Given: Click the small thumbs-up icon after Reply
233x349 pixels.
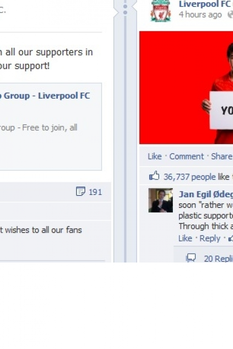Looking at the screenshot, I should coord(231,239).
